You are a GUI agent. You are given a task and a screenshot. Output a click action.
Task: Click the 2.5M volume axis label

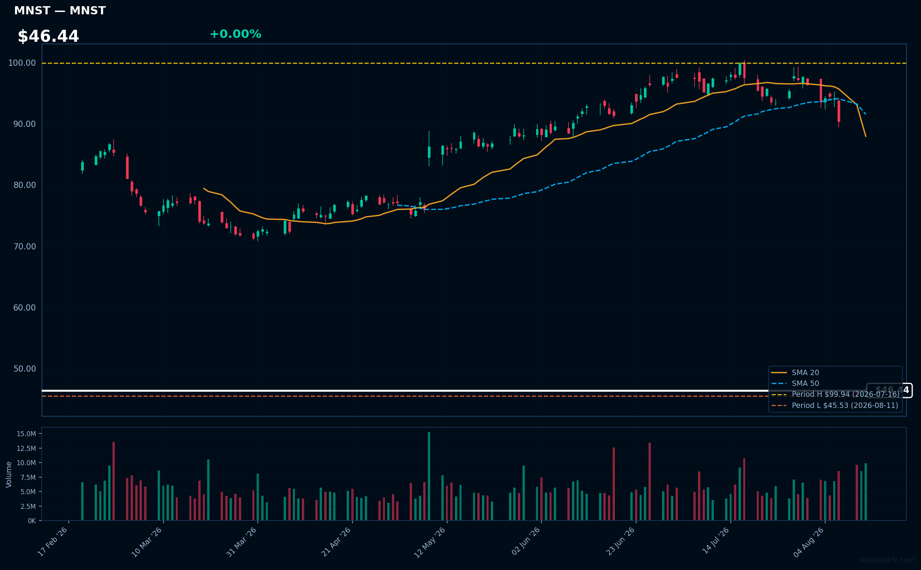(x=28, y=507)
